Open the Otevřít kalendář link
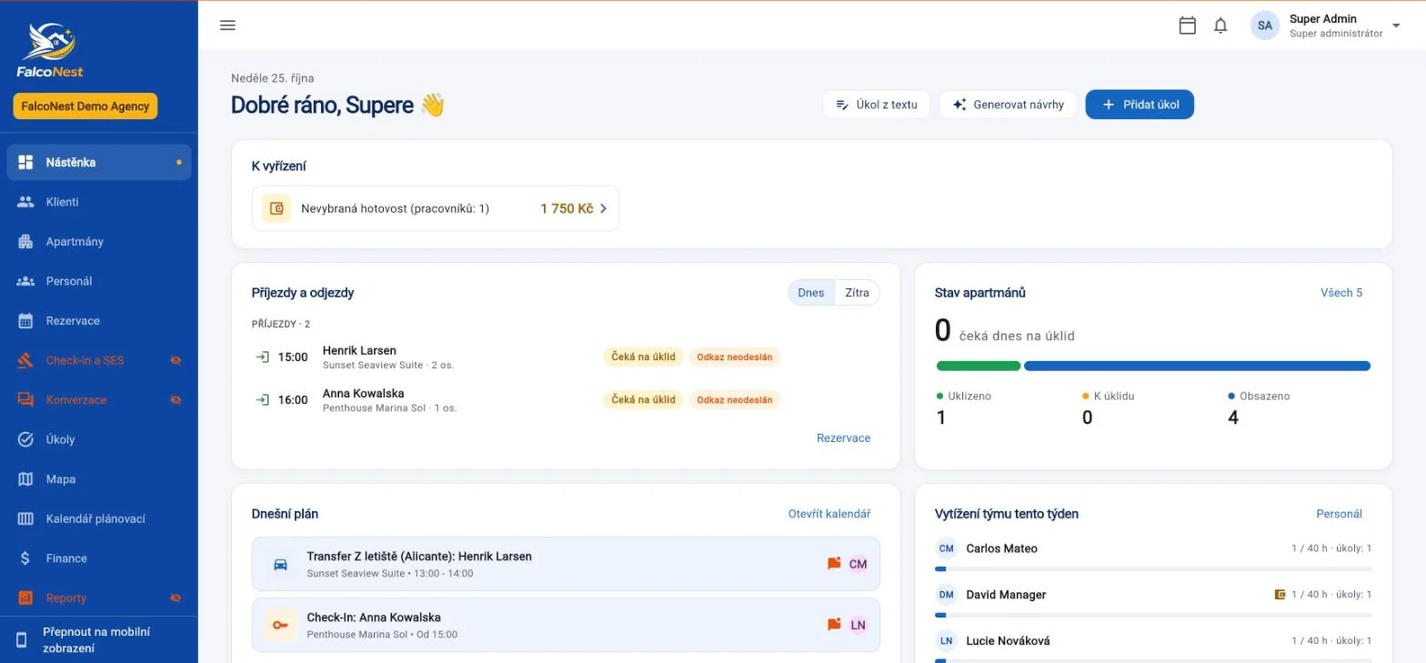 click(829, 514)
